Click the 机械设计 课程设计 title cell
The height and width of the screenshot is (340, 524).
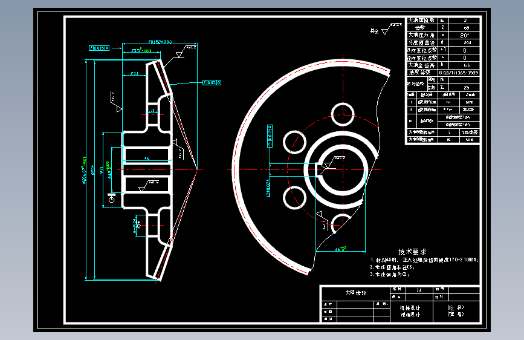[x=410, y=311]
